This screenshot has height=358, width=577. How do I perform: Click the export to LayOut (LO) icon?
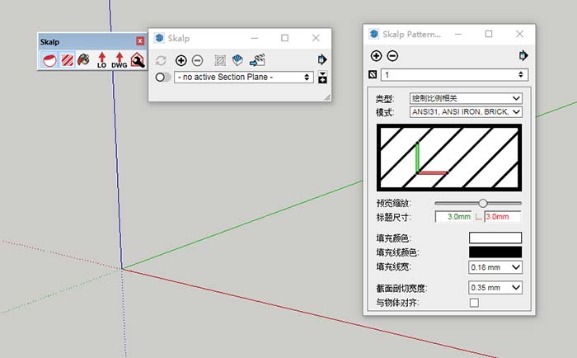(101, 60)
